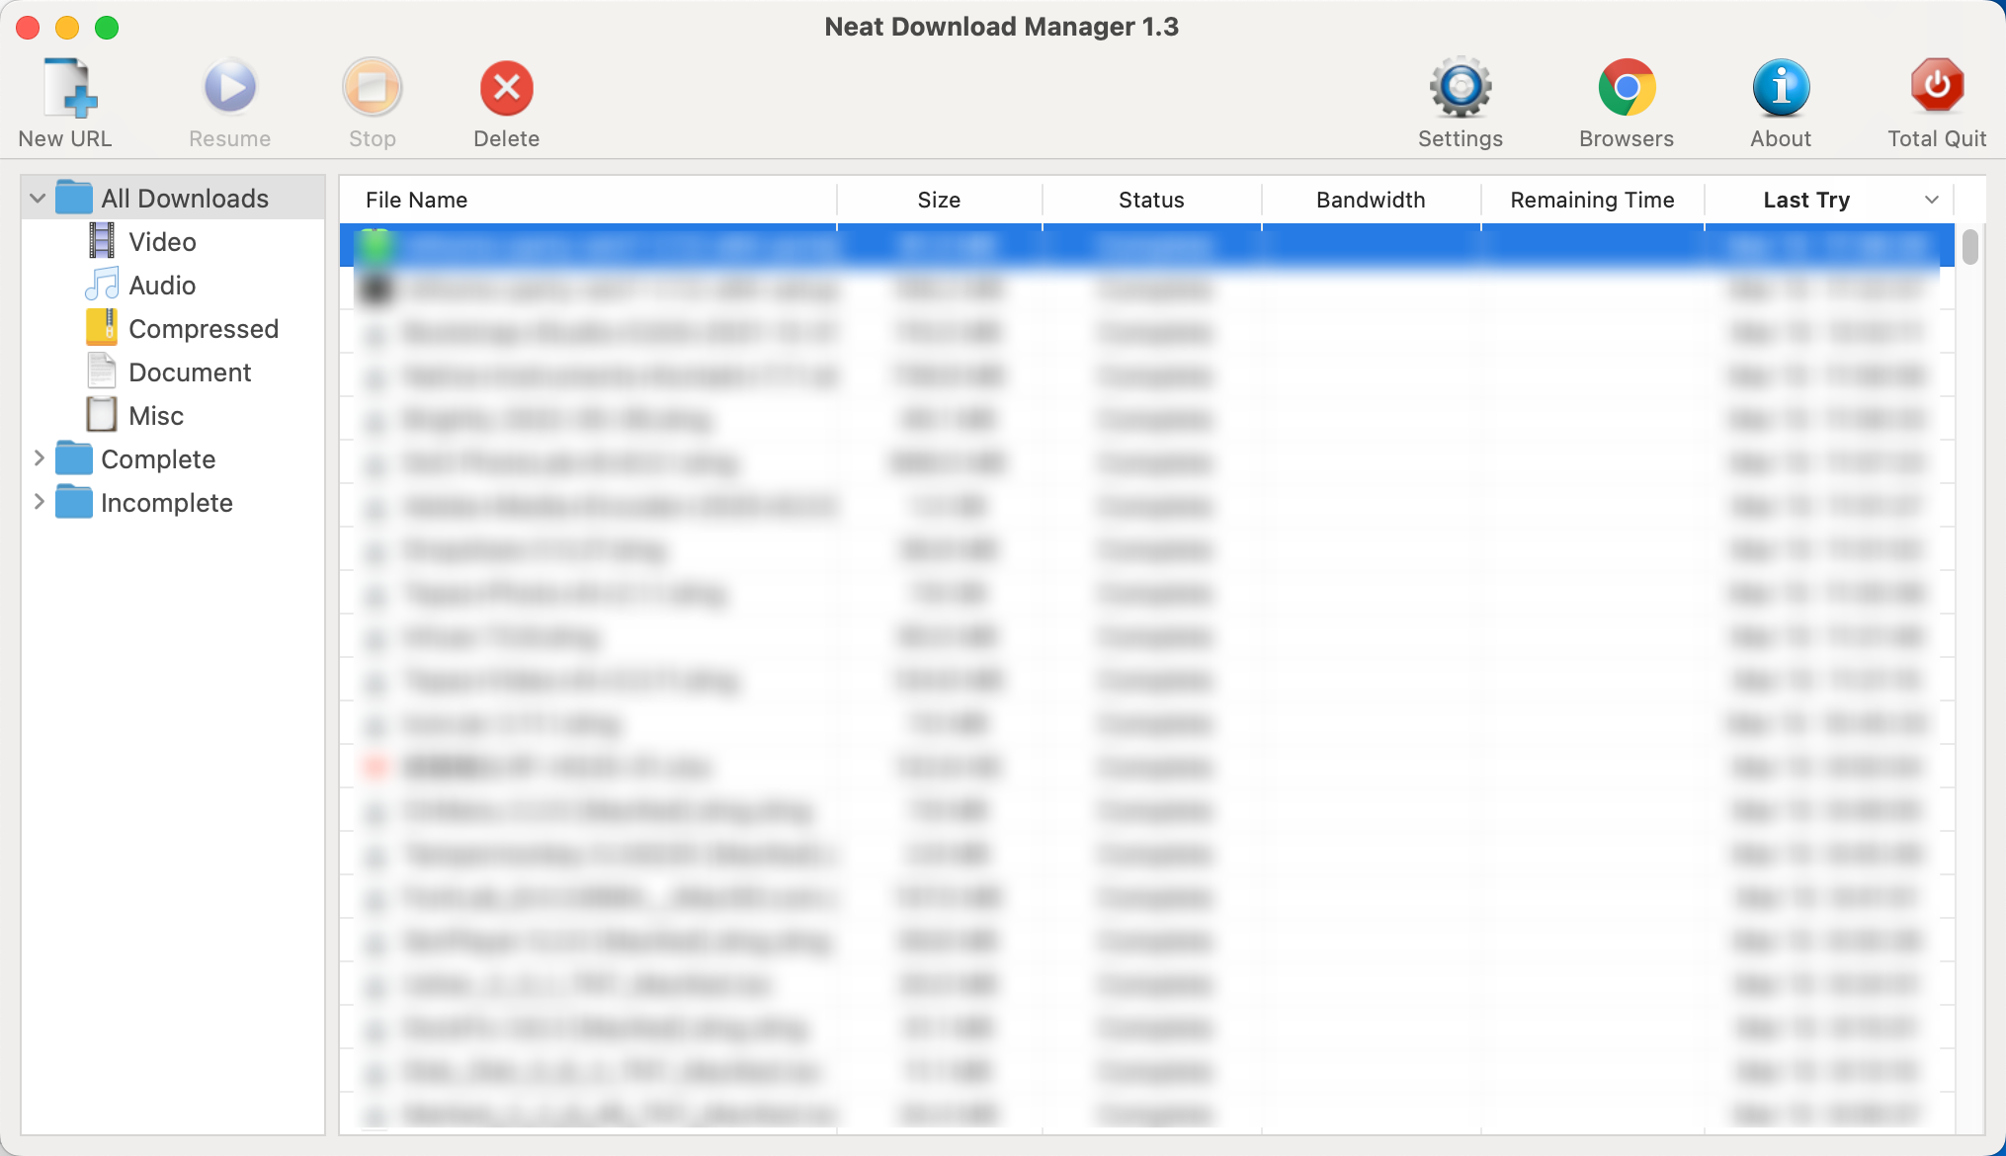Image resolution: width=2006 pixels, height=1156 pixels.
Task: Select the Video category
Action: point(162,242)
